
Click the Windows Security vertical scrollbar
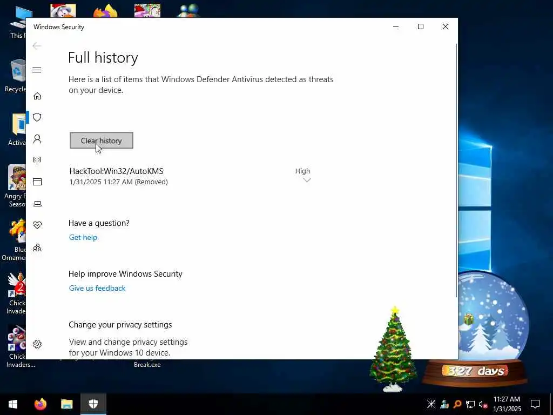(x=456, y=169)
